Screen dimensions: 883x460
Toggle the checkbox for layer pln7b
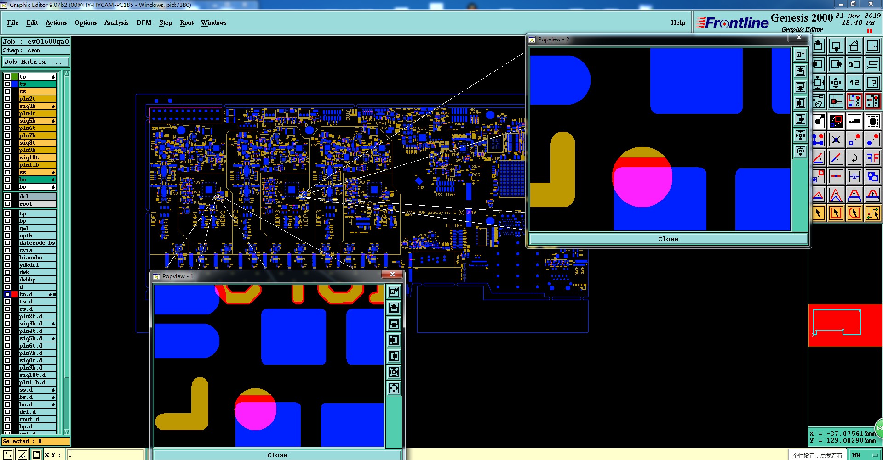click(7, 135)
